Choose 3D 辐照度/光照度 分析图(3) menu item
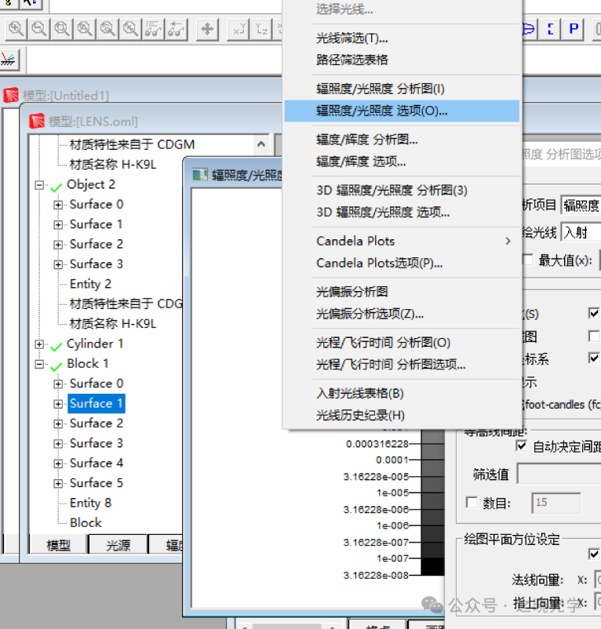Screen dimensions: 601x629 402,190
